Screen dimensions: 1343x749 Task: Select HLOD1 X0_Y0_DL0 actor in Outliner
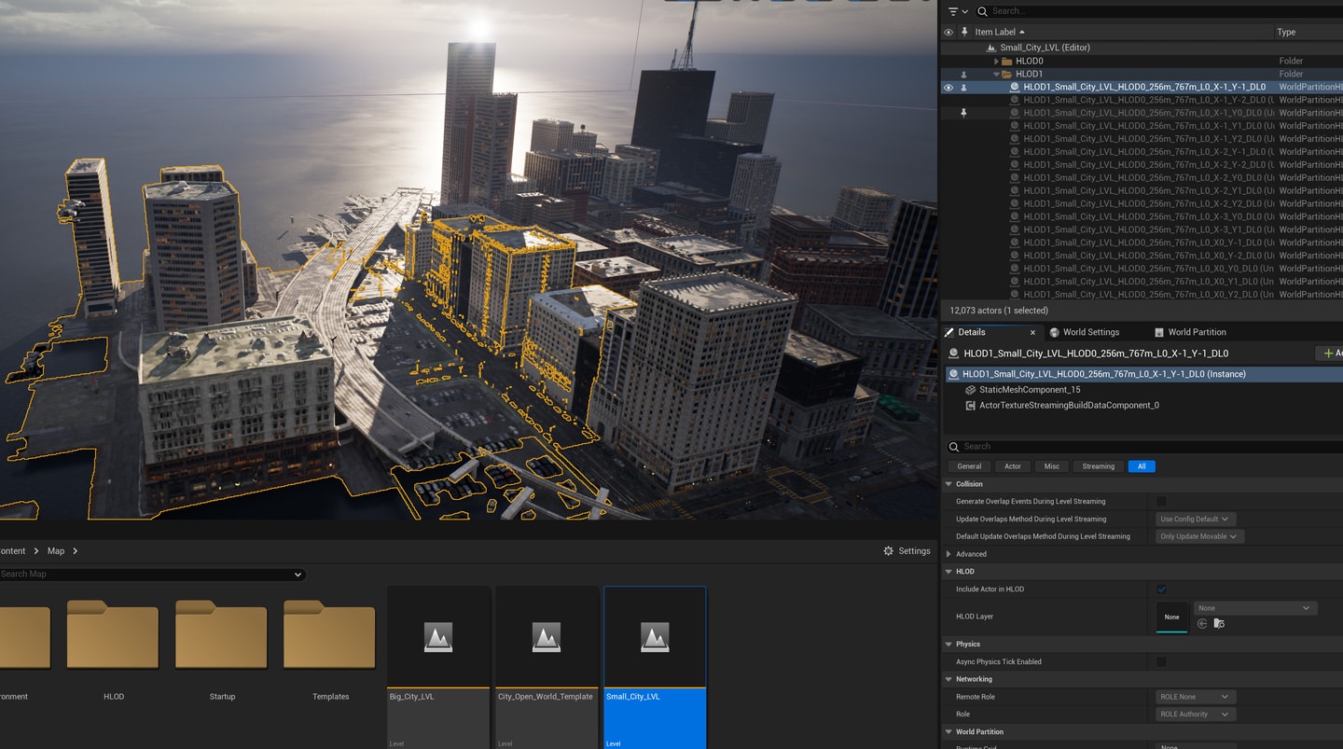pos(1148,269)
